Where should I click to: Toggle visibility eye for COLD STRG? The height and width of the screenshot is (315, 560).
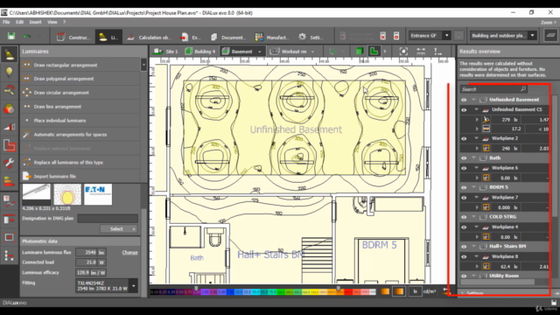[464, 217]
